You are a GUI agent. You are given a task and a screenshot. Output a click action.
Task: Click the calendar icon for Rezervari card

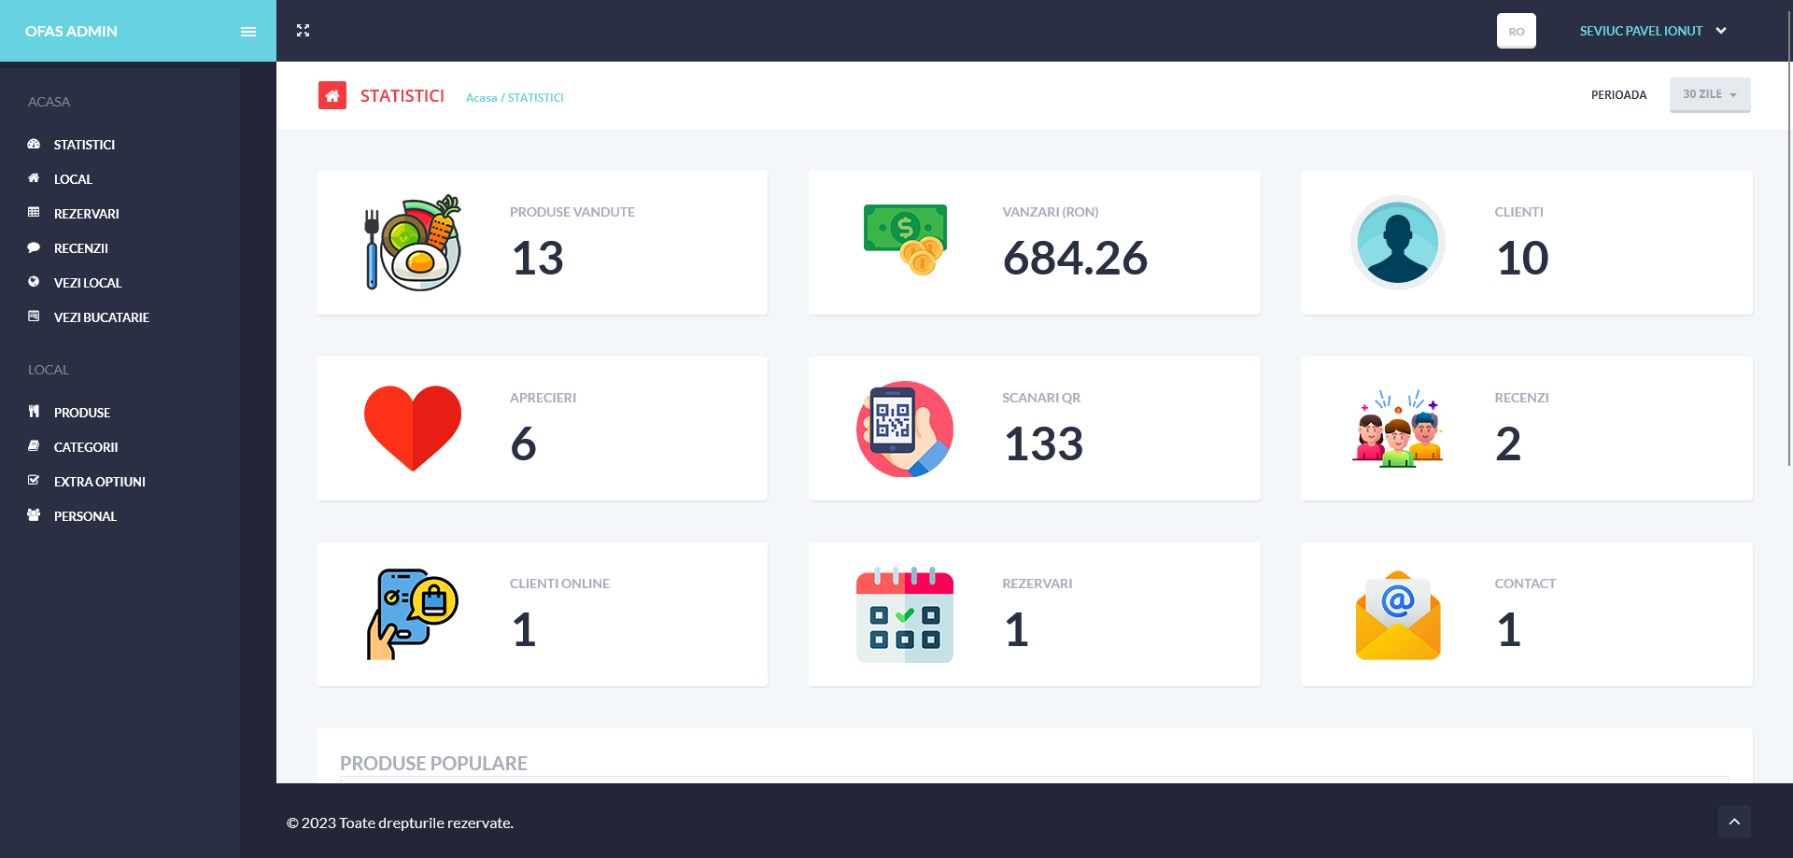[x=905, y=614]
